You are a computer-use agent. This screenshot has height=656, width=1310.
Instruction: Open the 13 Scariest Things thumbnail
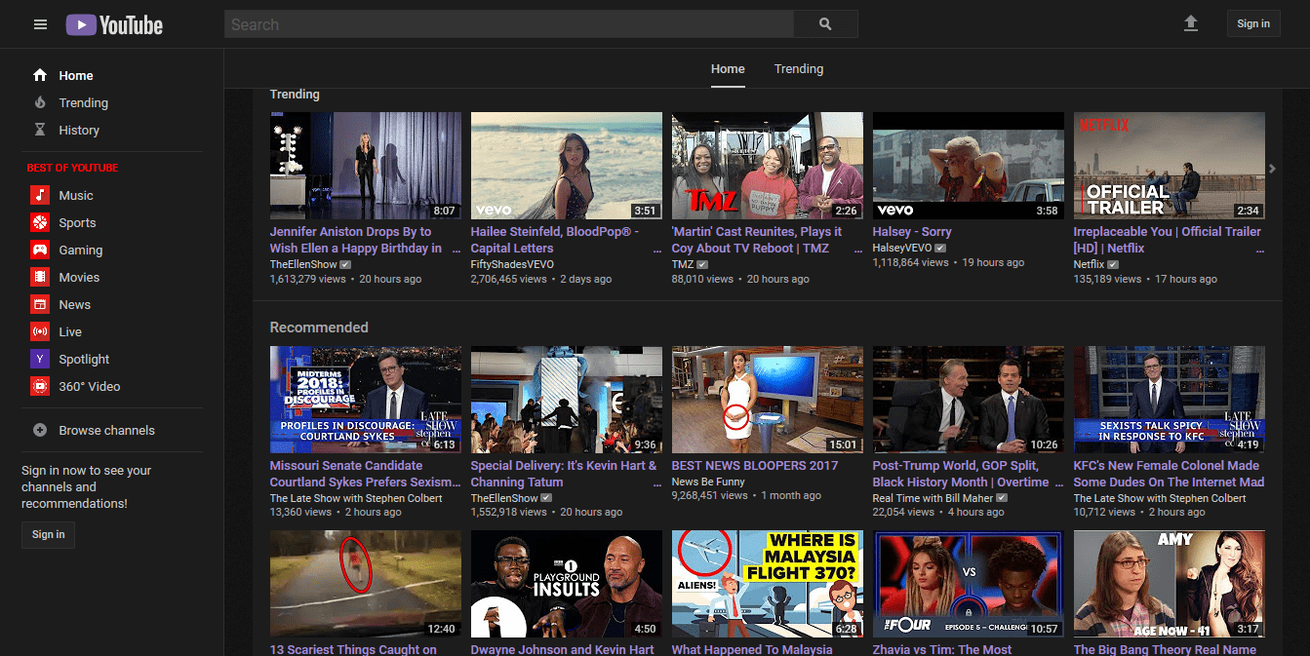(x=366, y=584)
